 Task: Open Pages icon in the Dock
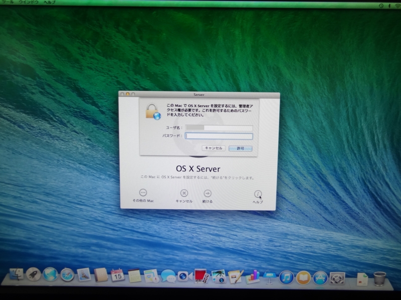[236, 277]
